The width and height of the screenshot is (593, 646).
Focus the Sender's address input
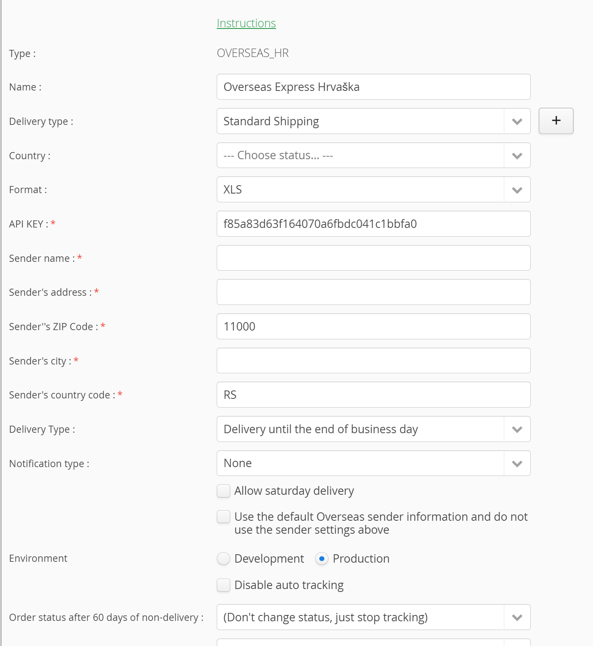[x=373, y=292]
